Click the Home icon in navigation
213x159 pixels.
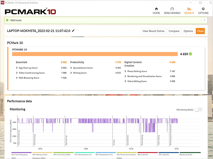pos(156,9)
